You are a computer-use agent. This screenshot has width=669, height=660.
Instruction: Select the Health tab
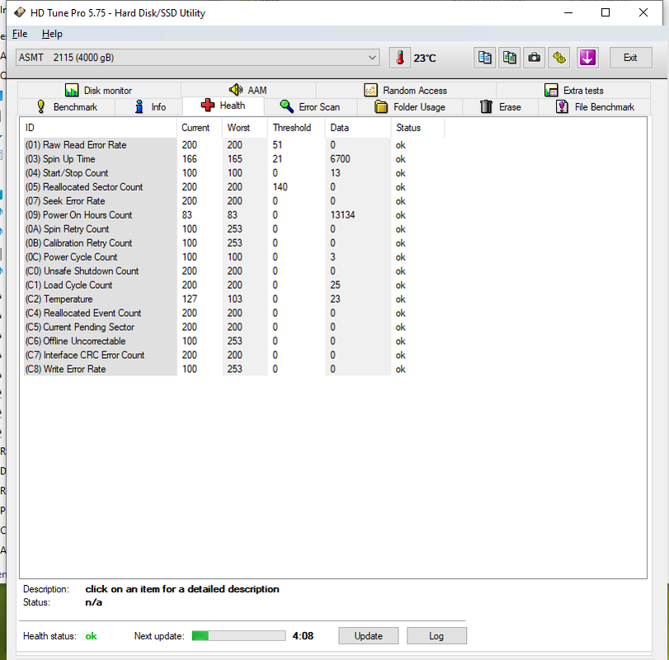coord(224,106)
